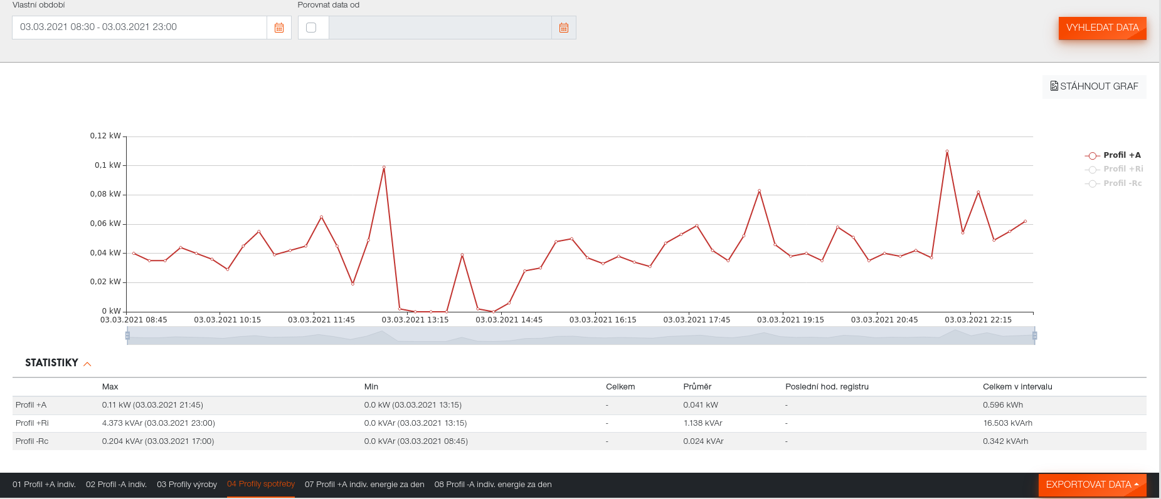Click download icon in Stáhnout graf

1054,86
